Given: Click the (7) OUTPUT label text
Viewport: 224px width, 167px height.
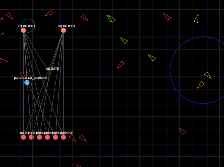Looking at the screenshot, I should point(27,26).
